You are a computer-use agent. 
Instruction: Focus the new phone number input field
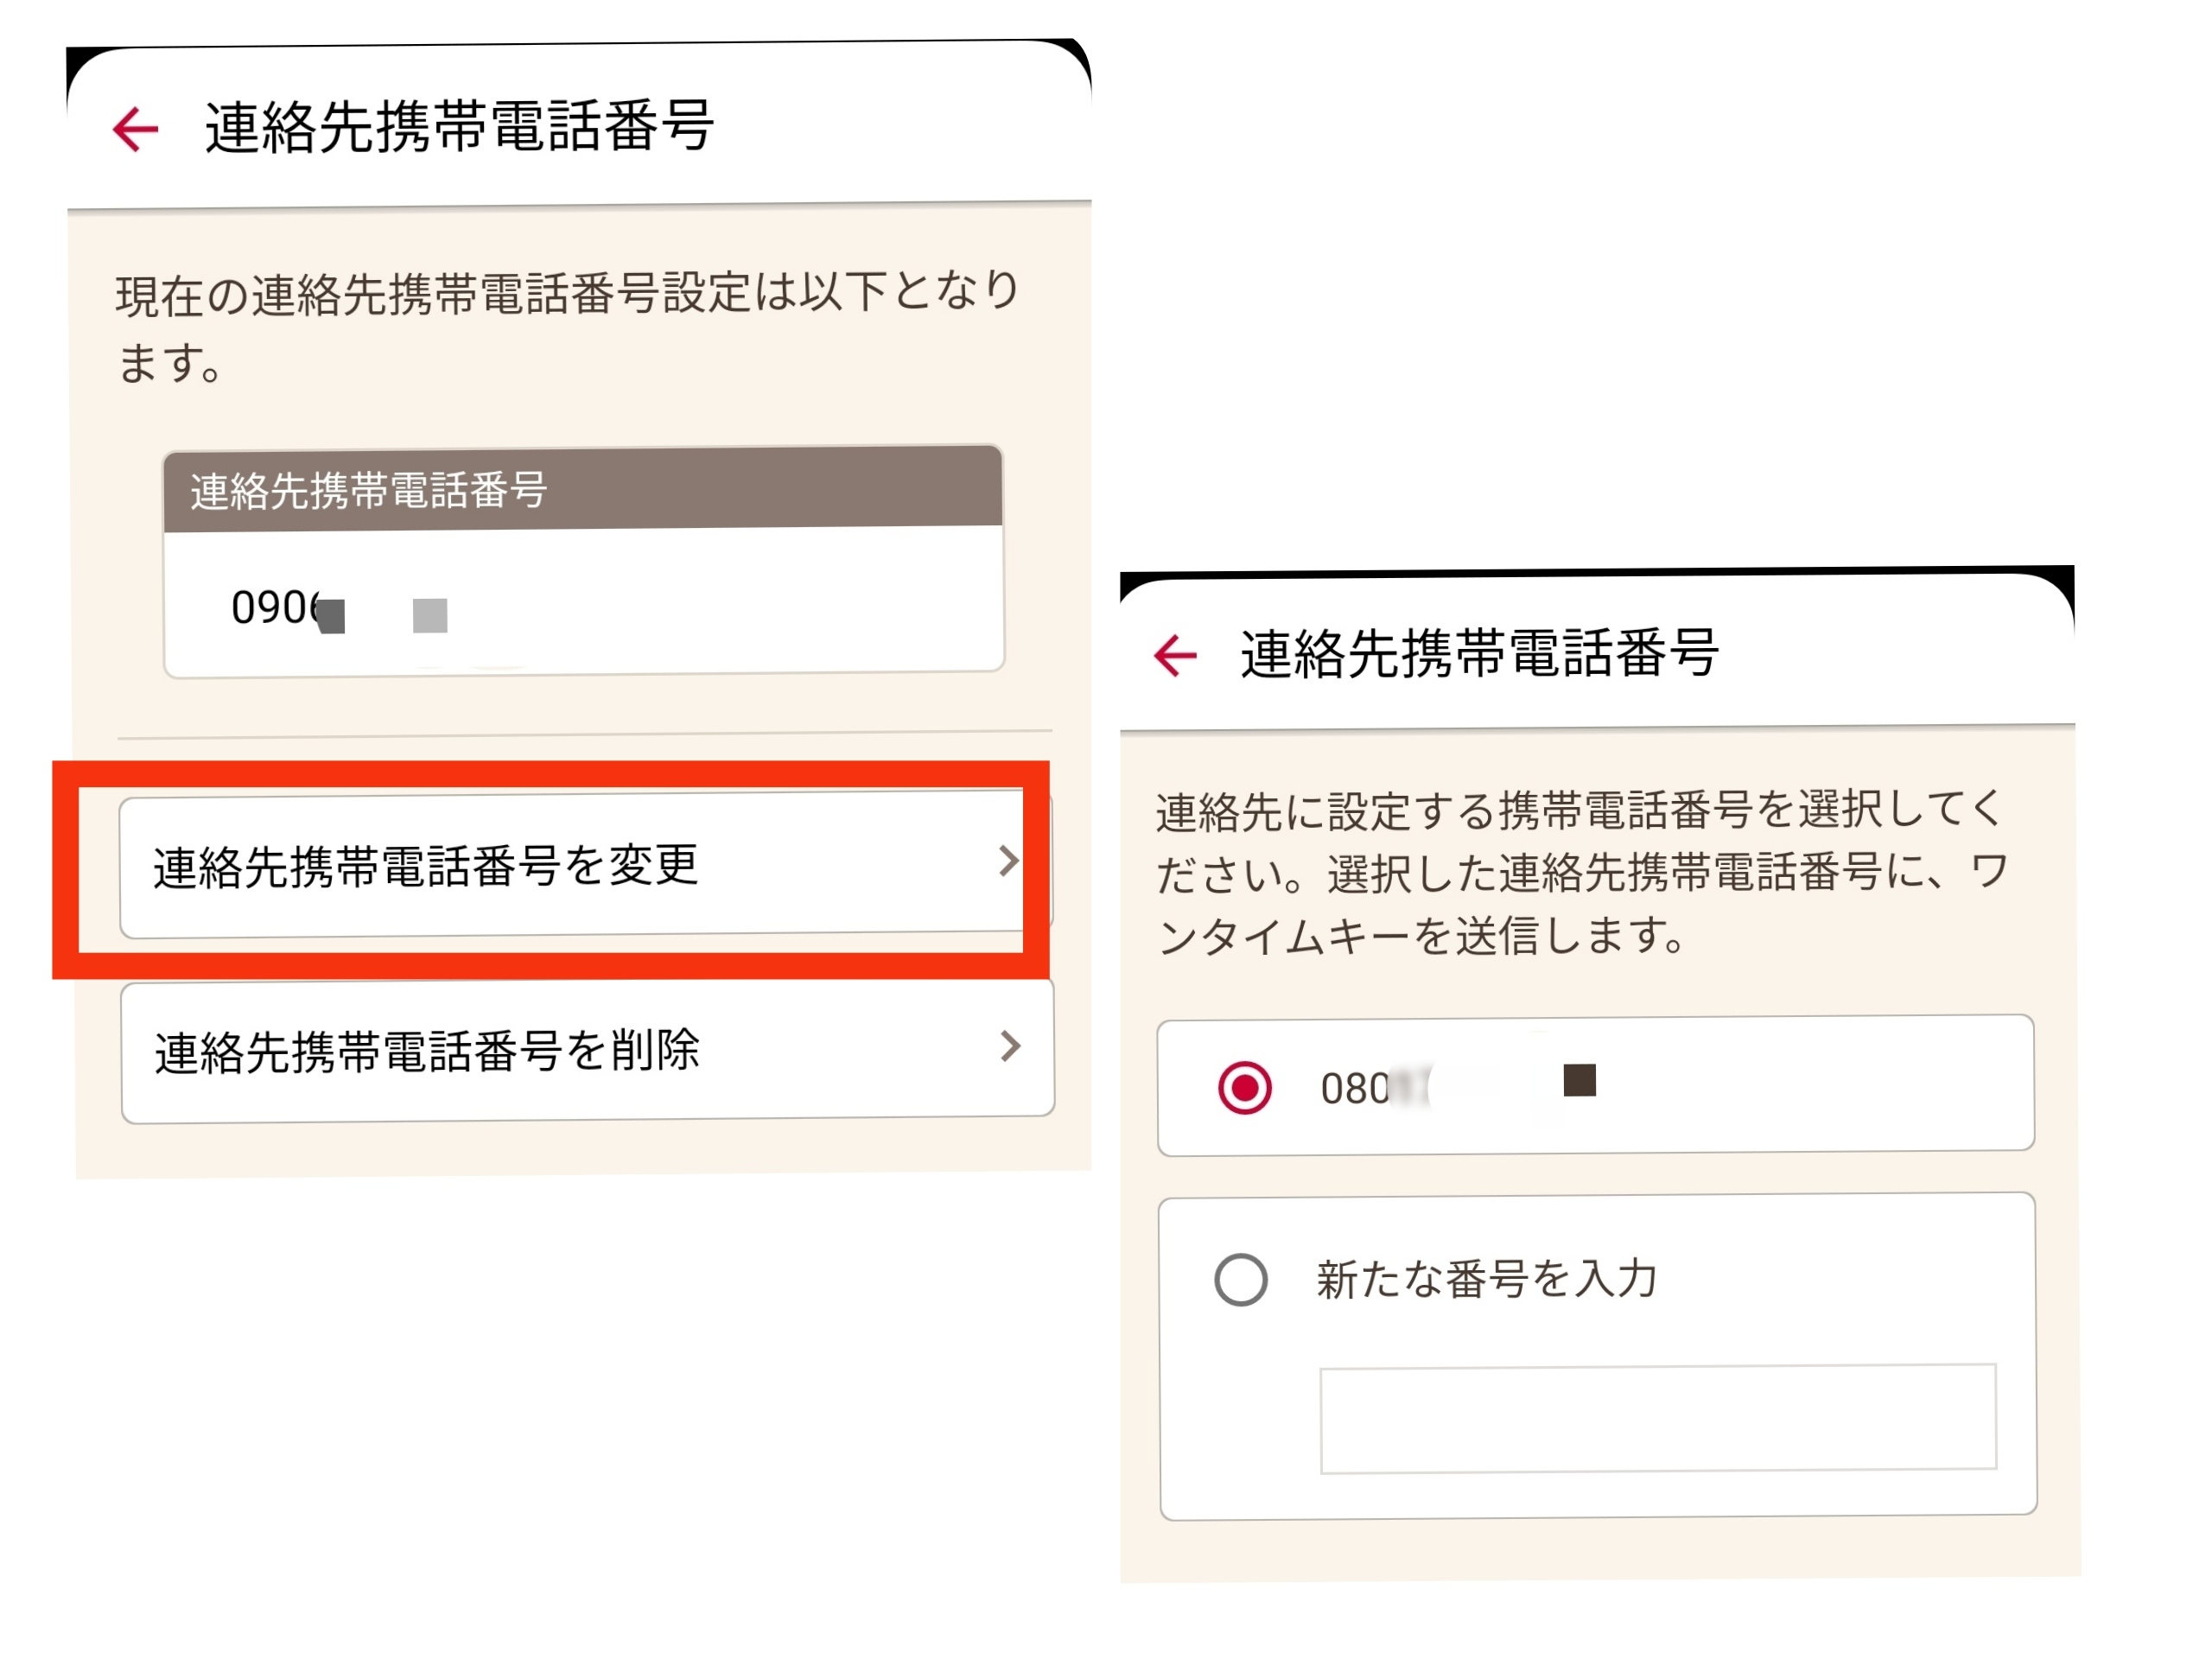coord(1657,1418)
